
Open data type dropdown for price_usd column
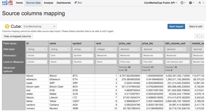click(x=129, y=49)
